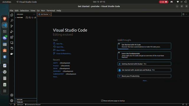
Task: Open recent HACKABLE project
Action: [x=57, y=71]
